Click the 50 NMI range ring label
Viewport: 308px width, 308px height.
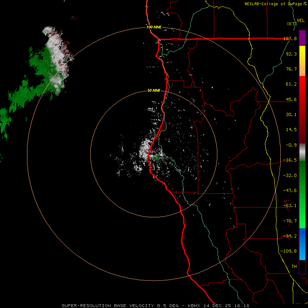point(154,91)
